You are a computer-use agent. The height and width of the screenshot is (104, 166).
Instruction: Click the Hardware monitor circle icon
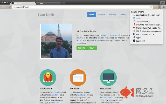108,77
